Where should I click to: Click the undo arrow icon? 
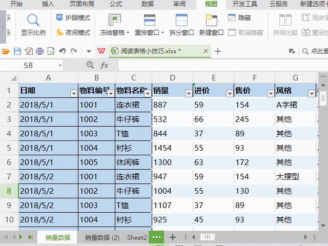63,51
